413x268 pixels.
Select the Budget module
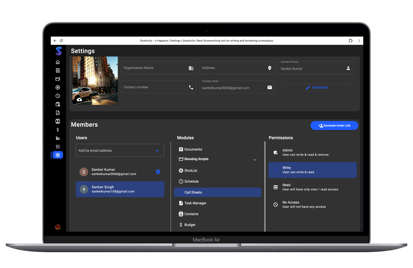(x=217, y=225)
